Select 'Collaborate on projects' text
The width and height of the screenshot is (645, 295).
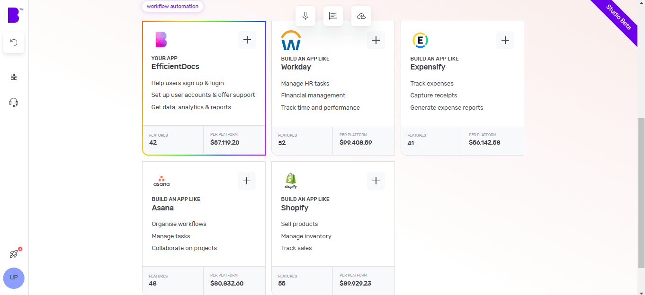tap(184, 248)
